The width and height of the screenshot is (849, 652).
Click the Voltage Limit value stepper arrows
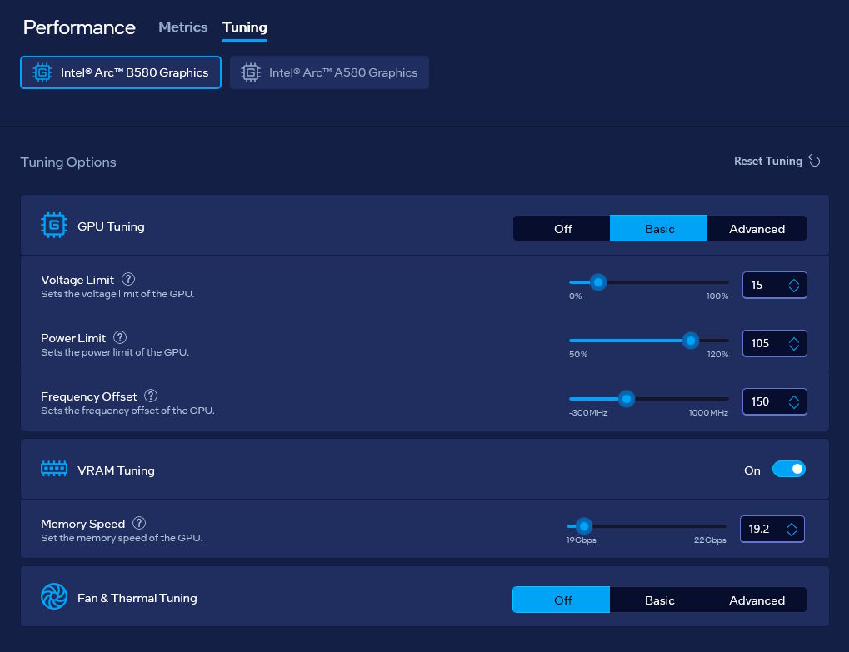794,285
